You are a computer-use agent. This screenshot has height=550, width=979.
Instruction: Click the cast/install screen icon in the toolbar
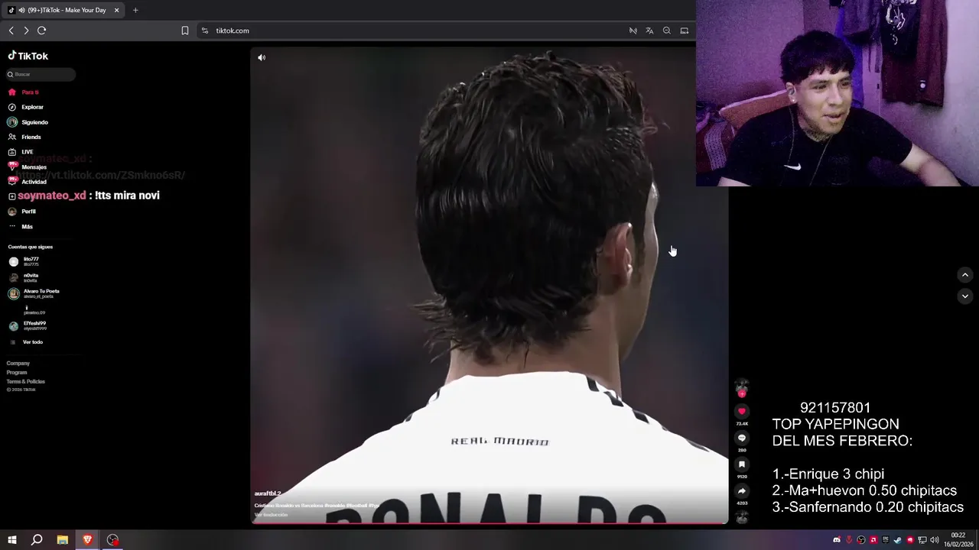[685, 31]
